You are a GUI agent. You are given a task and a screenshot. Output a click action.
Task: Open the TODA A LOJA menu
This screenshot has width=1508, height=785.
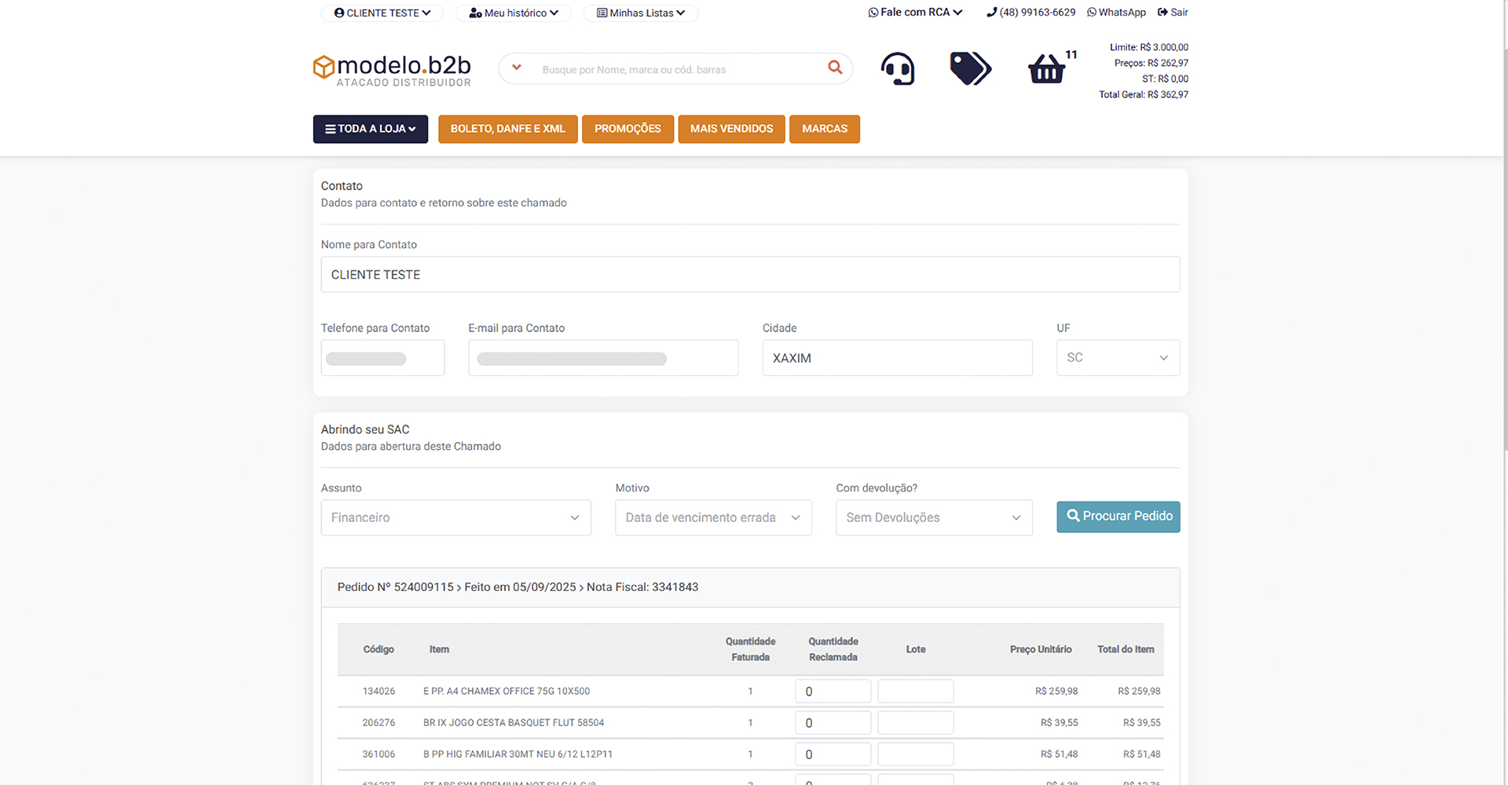(x=370, y=130)
